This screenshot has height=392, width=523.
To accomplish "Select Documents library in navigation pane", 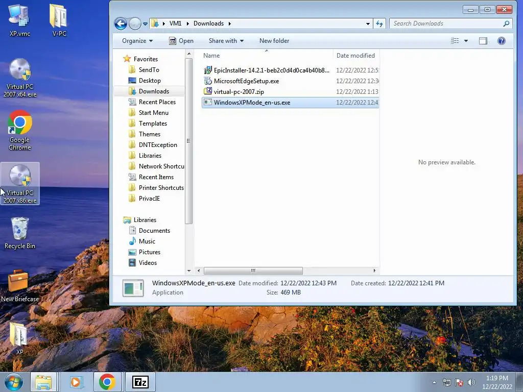I will pos(154,230).
